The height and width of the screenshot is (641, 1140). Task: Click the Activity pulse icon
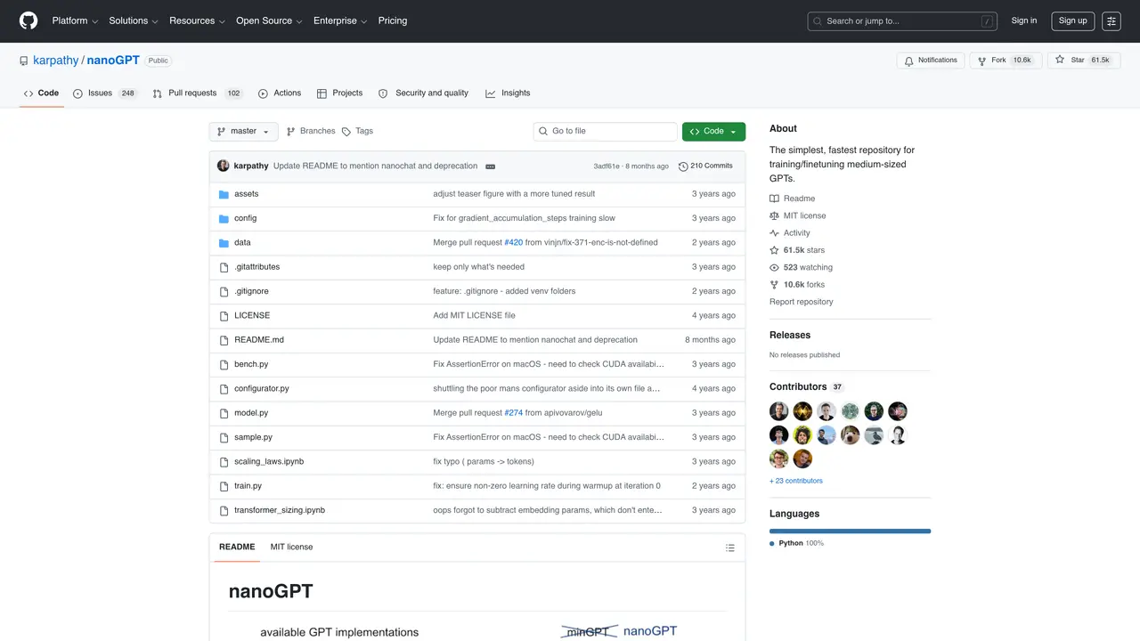point(775,233)
